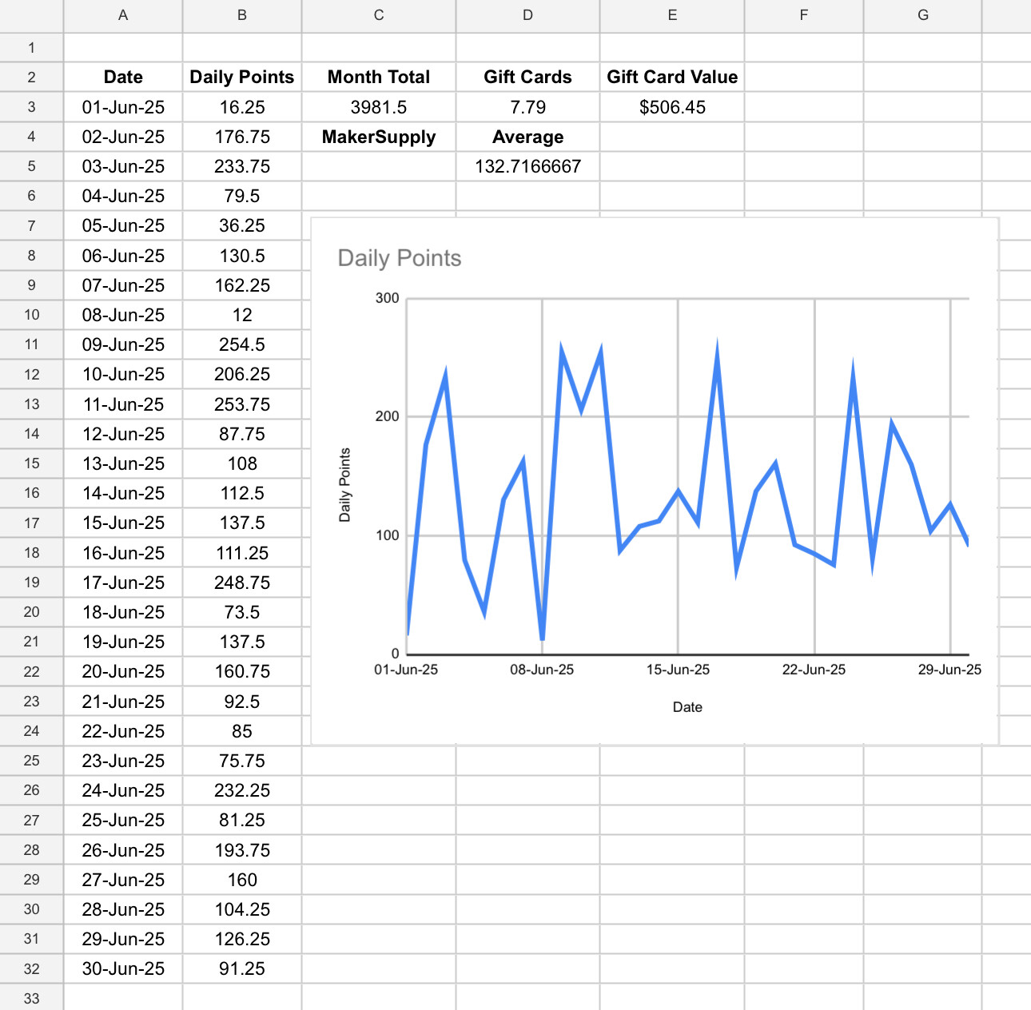Select cell with value 3981.5
The height and width of the screenshot is (1010, 1031).
click(x=379, y=107)
